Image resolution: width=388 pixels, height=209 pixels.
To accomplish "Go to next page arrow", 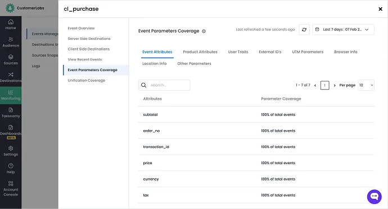I will tap(335, 85).
